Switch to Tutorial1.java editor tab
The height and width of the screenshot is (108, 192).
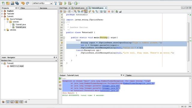[79, 8]
